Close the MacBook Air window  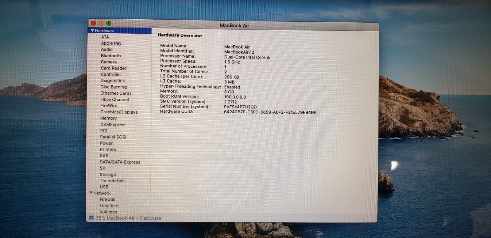coord(93,23)
